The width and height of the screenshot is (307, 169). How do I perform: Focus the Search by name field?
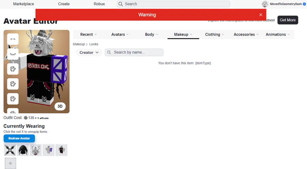[x=134, y=52]
